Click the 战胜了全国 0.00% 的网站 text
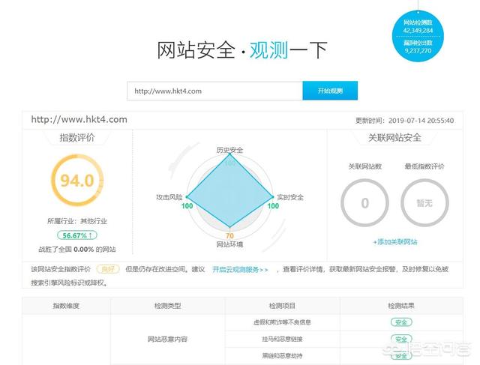This screenshot has height=365, width=480. (77, 250)
